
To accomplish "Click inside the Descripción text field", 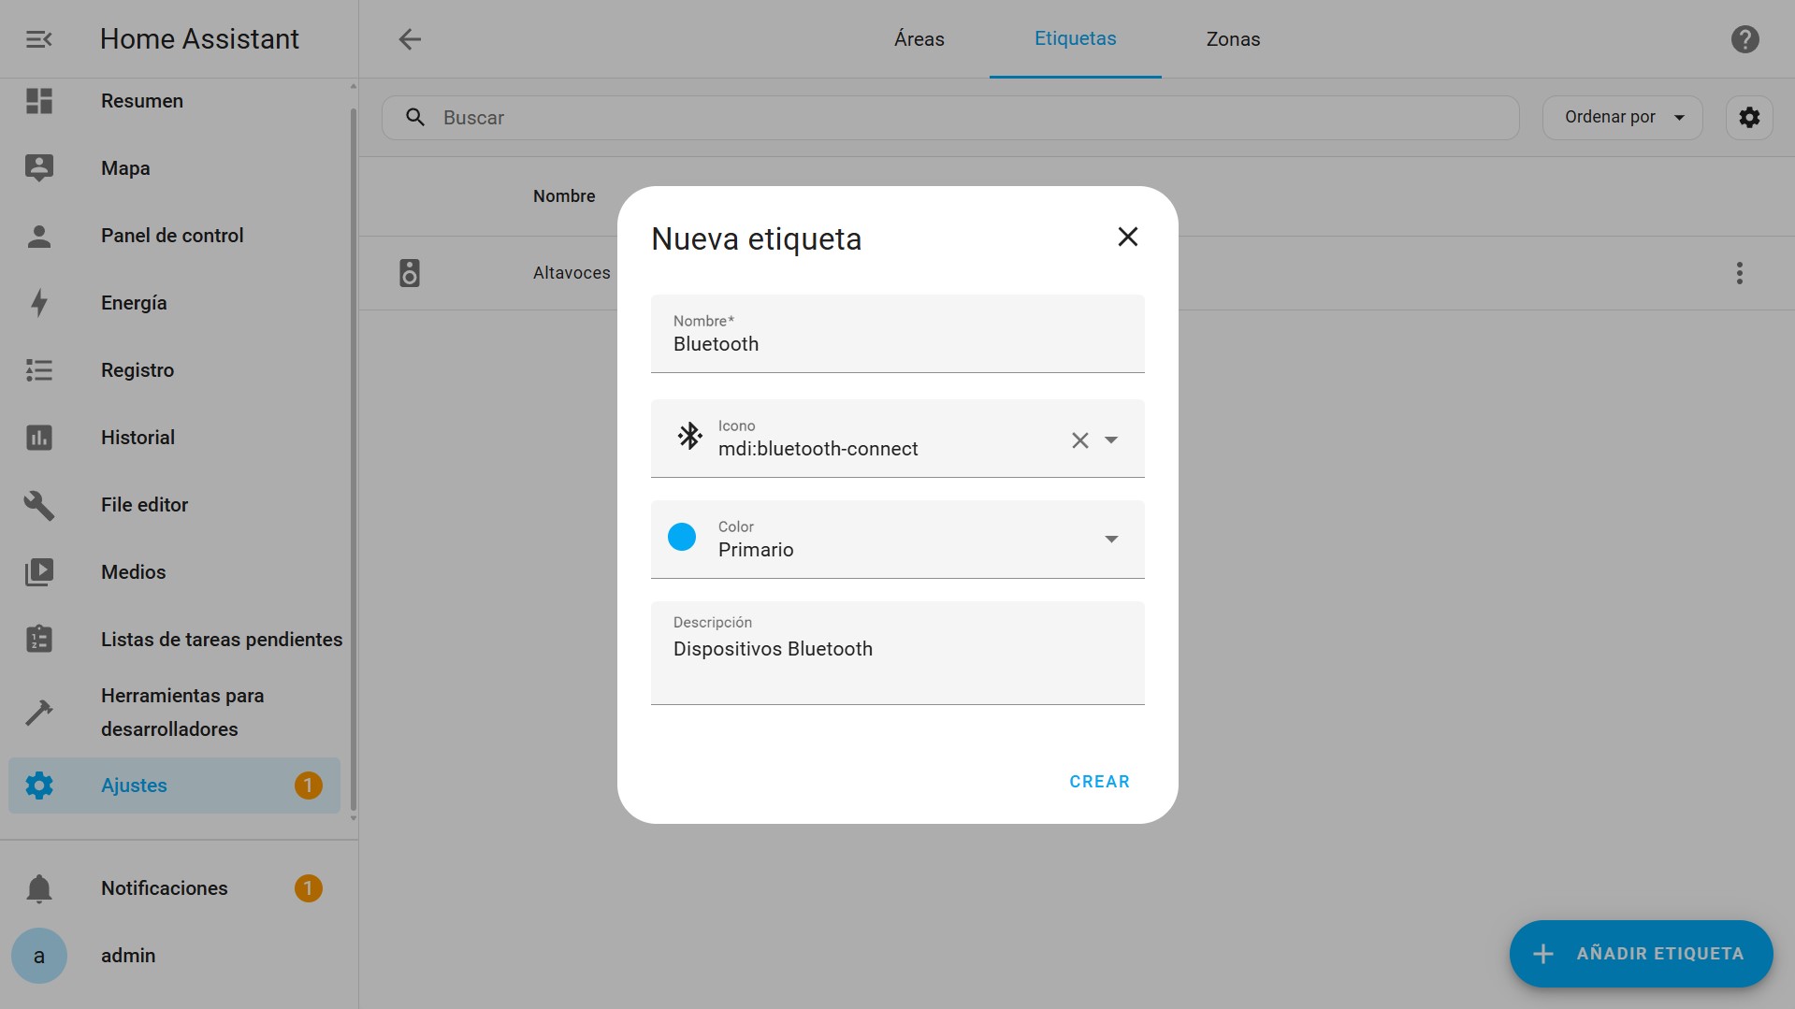I will point(897,649).
